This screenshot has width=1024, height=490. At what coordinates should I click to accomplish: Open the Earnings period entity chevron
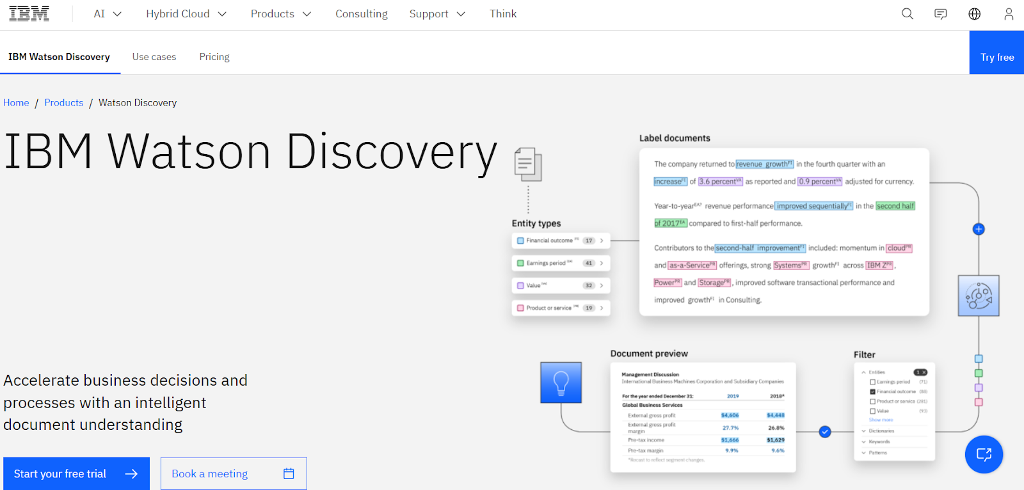pyautogui.click(x=602, y=263)
